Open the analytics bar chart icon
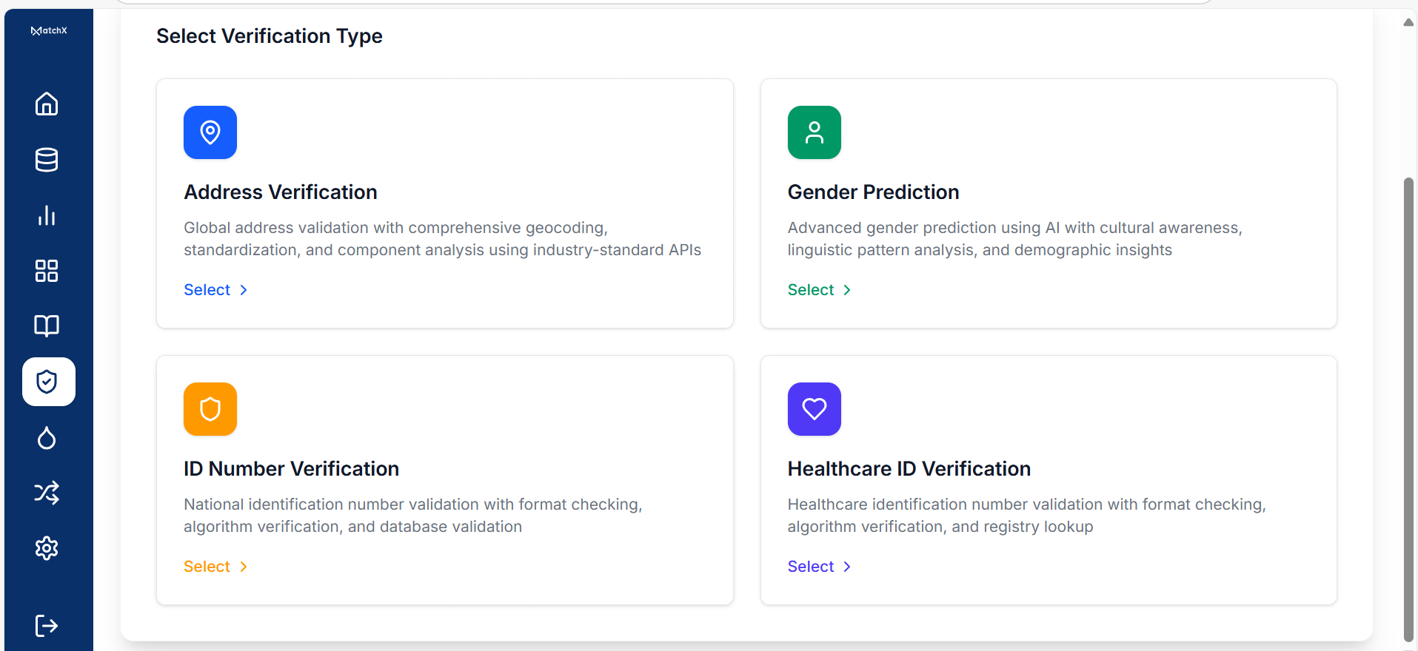Image resolution: width=1418 pixels, height=651 pixels. [47, 215]
